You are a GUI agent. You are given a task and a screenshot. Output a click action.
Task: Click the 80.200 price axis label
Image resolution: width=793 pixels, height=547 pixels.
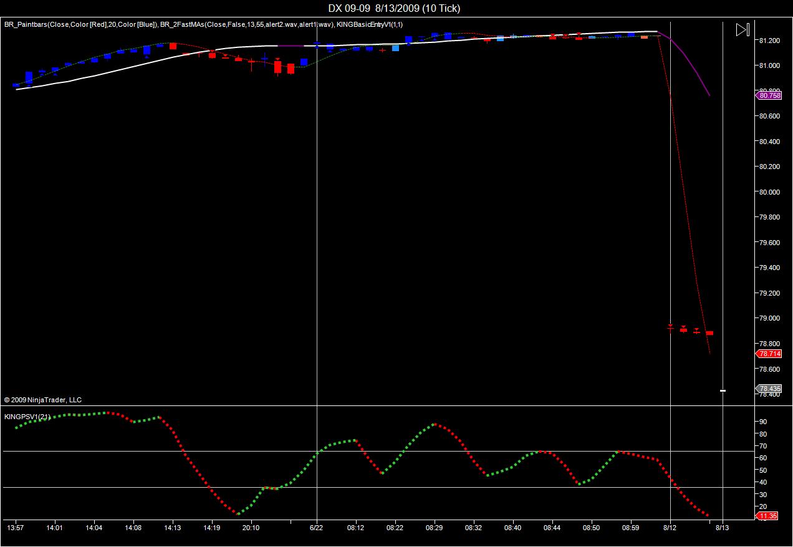click(x=770, y=167)
